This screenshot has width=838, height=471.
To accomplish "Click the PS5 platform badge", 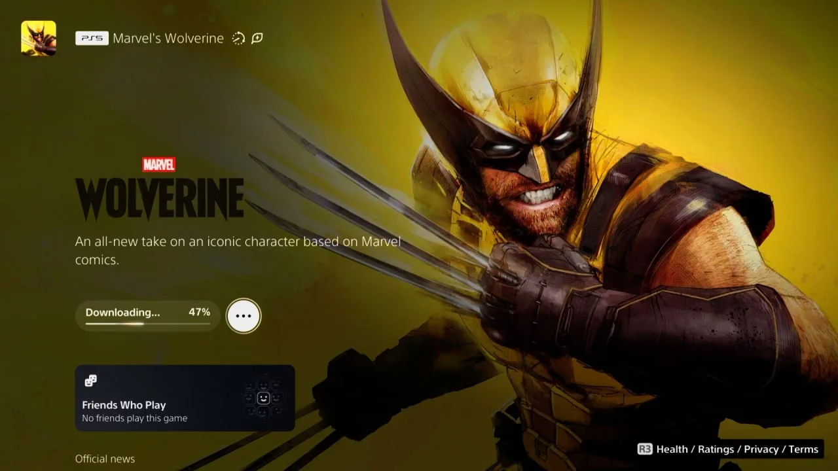I will (x=92, y=38).
